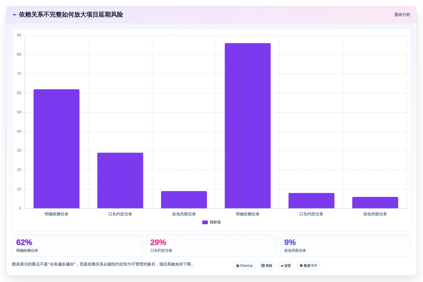The width and height of the screenshot is (423, 282).
Task: Click the 9% 自动关联任务 stat card
Action: 346,246
